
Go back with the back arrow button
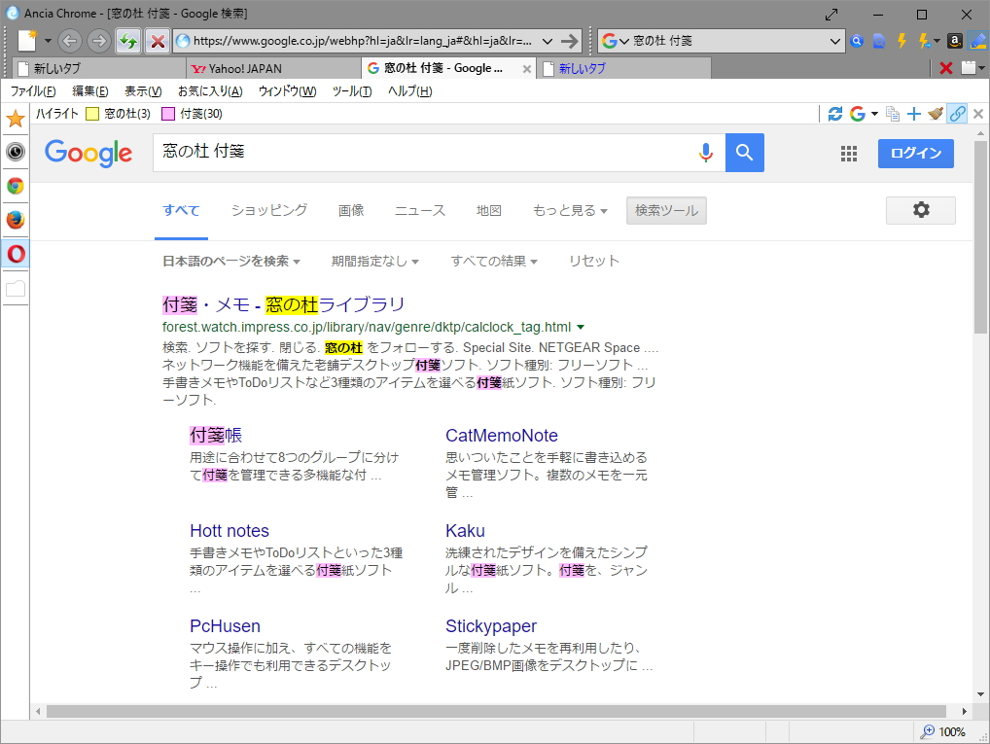70,41
